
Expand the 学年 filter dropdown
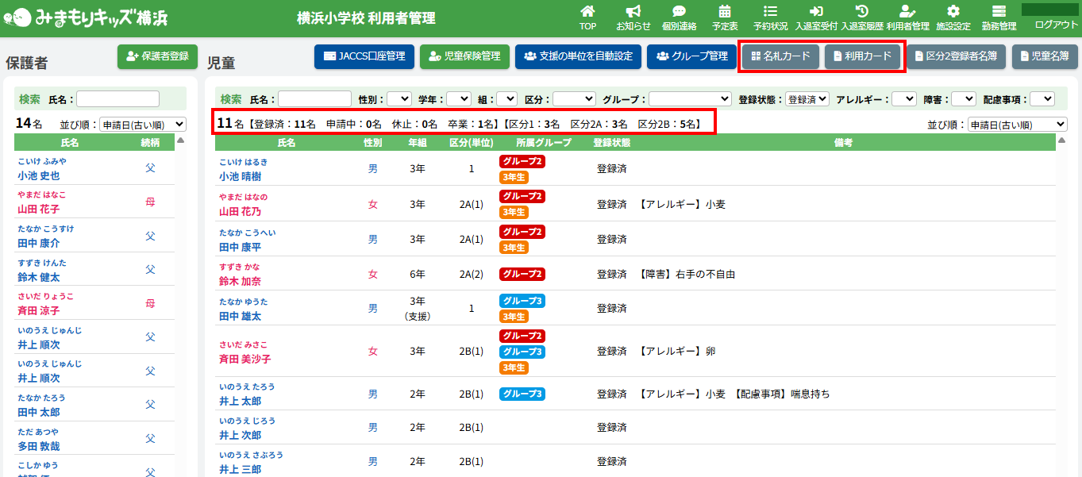click(x=458, y=99)
